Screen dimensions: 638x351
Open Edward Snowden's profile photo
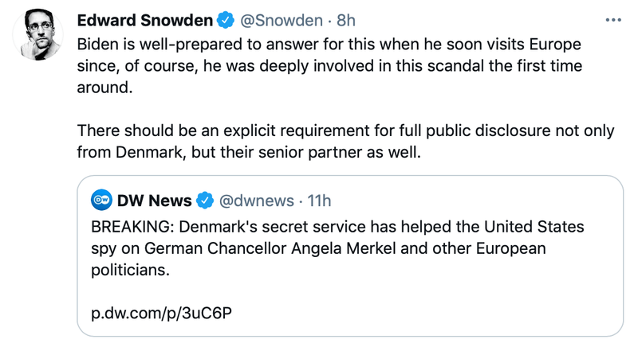(37, 37)
